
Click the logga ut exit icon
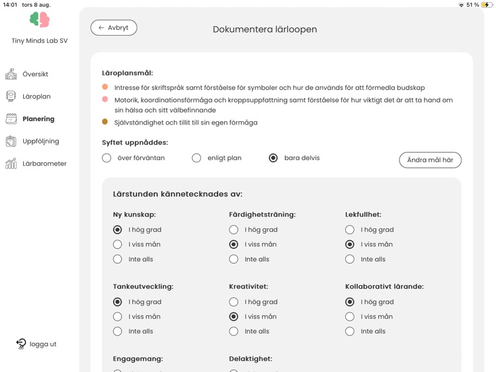(x=21, y=344)
